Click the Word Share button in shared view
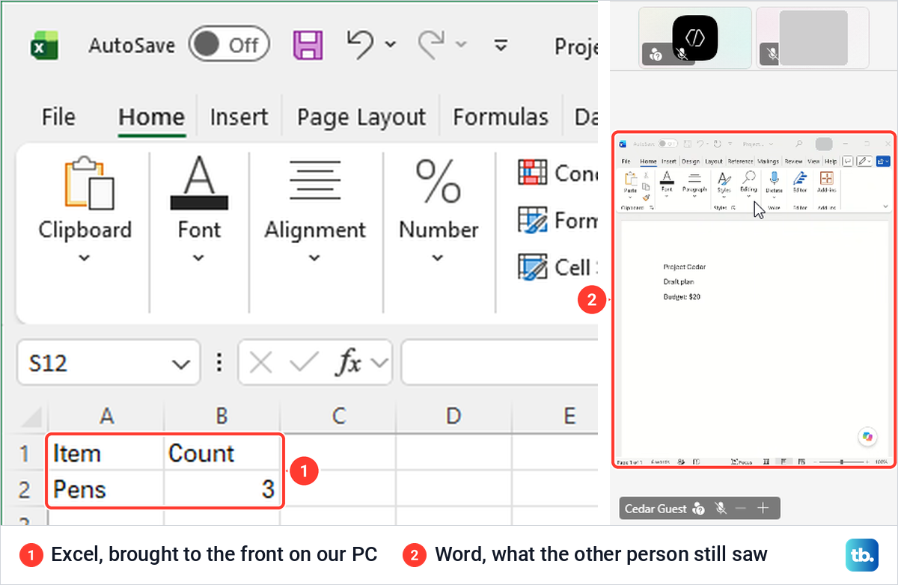 coord(883,162)
